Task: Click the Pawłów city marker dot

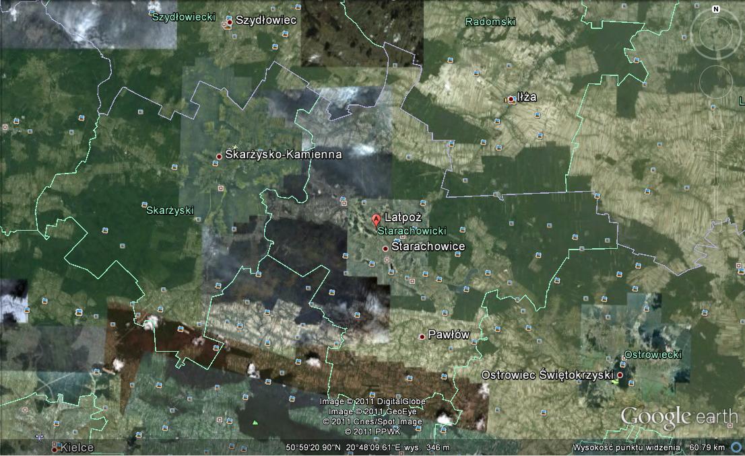Action: (x=422, y=336)
